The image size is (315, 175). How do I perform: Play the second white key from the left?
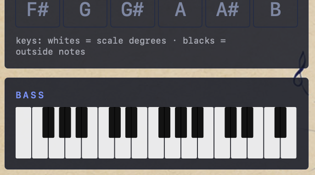(x=40, y=149)
